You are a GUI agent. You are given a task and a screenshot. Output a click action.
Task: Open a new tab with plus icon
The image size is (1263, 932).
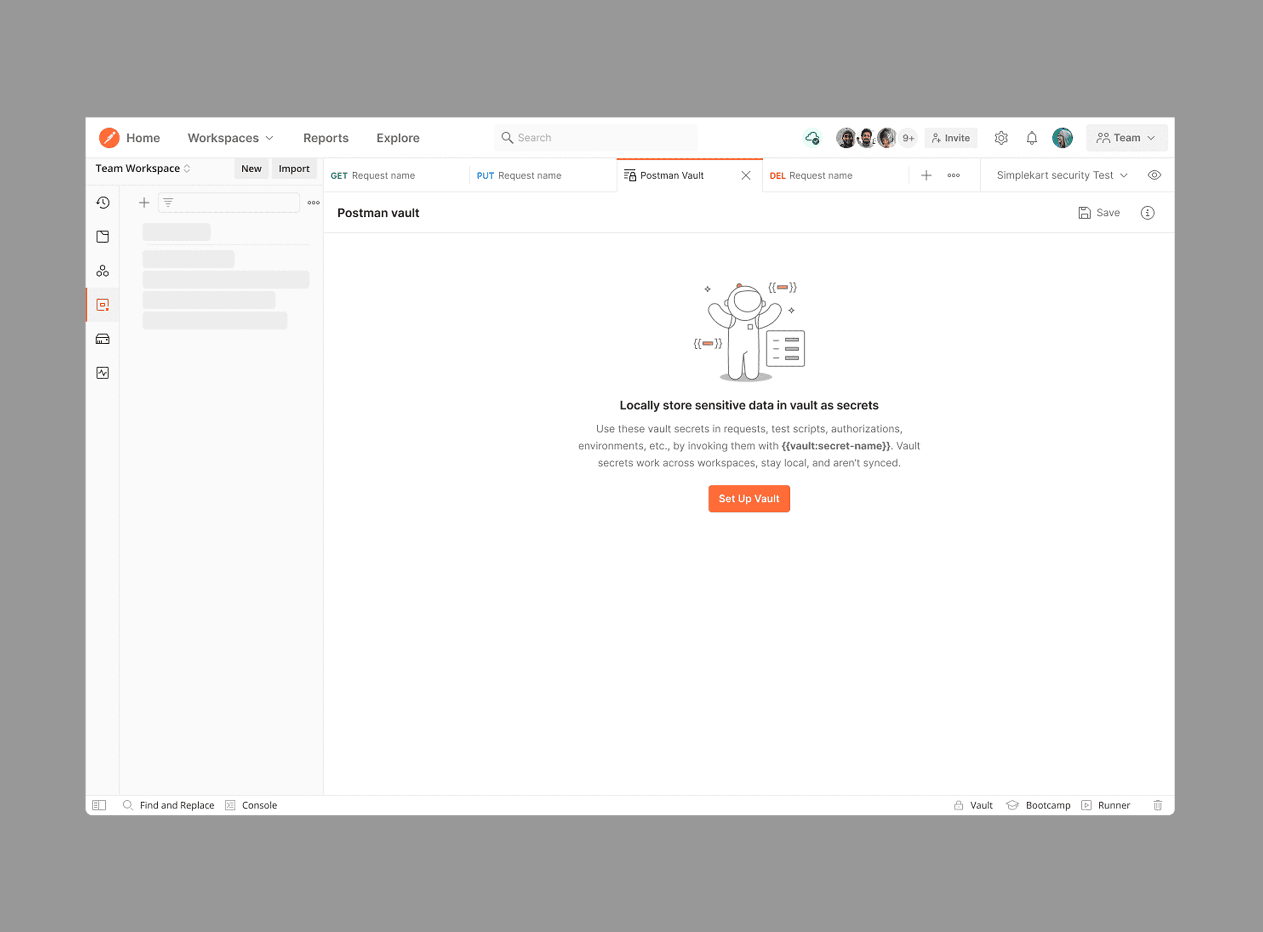click(926, 175)
